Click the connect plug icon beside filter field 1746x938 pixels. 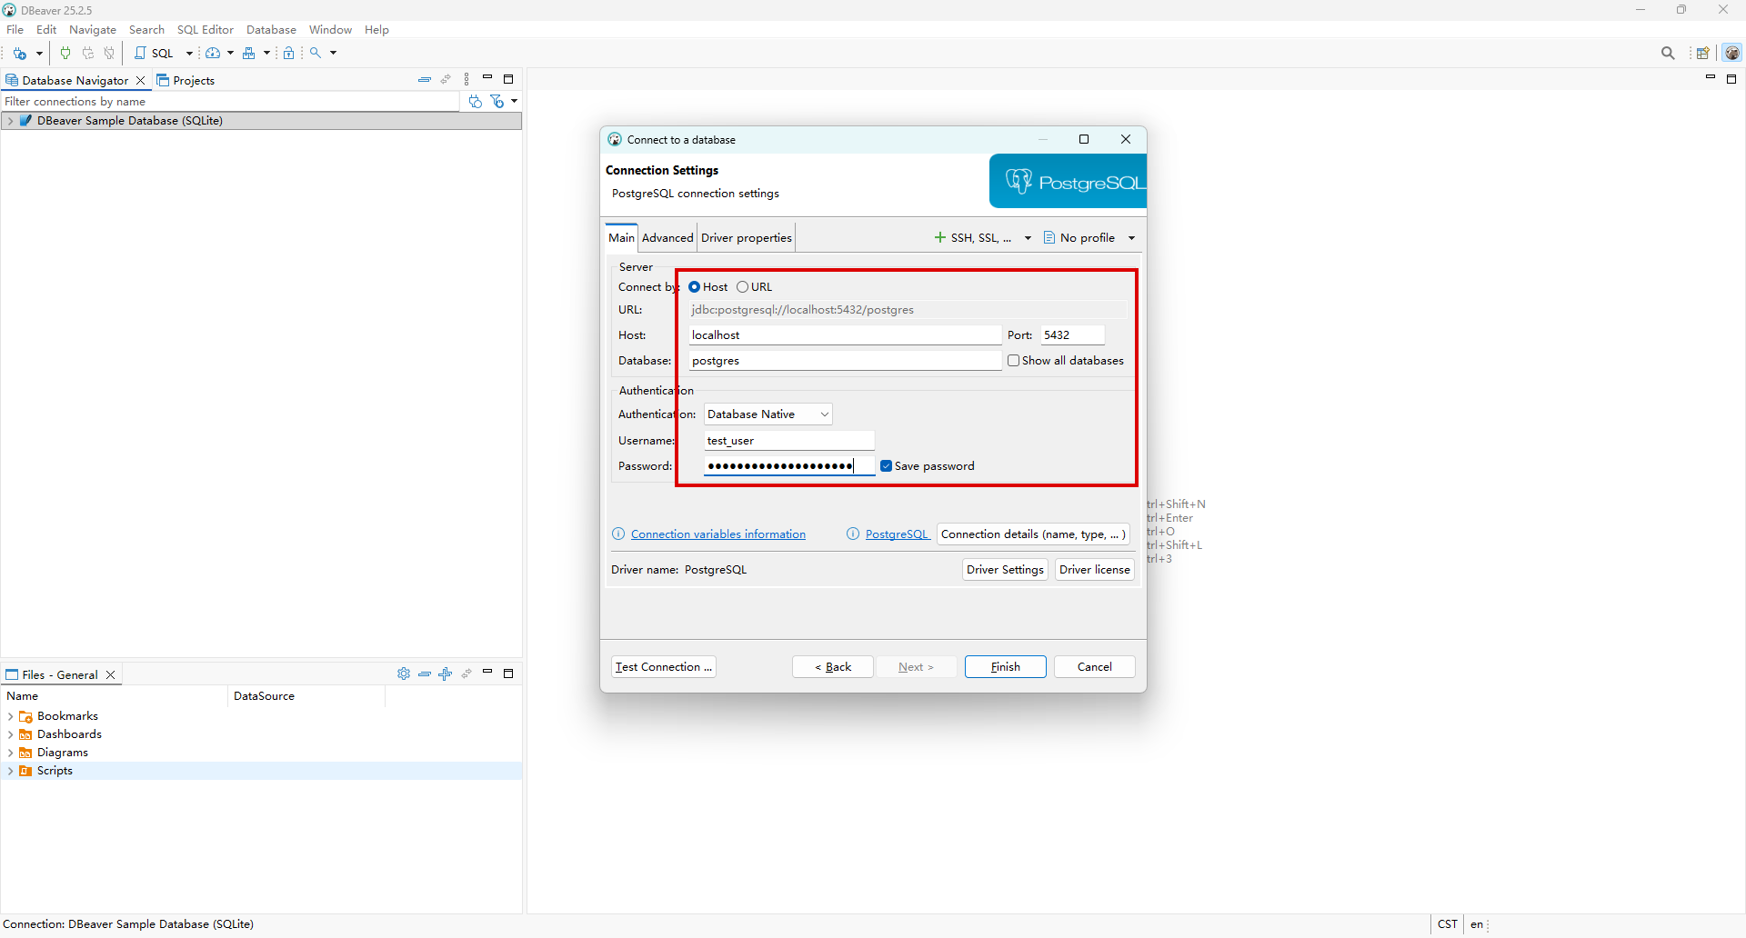click(475, 101)
